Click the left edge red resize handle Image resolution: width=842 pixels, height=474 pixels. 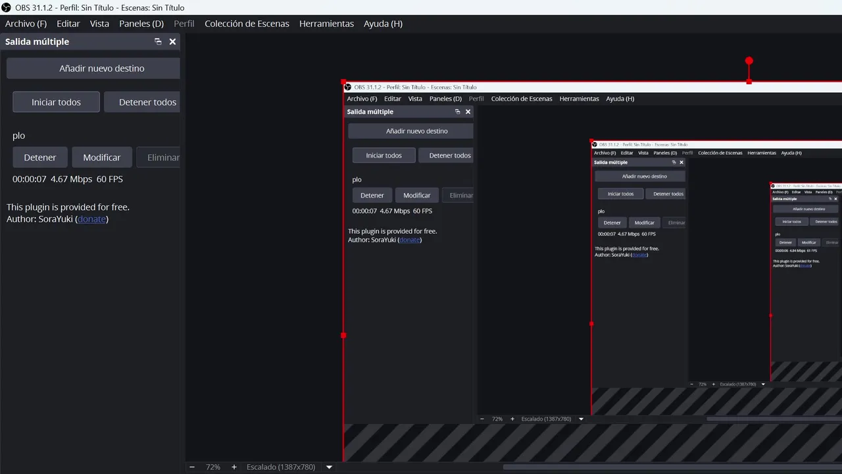pyautogui.click(x=343, y=335)
